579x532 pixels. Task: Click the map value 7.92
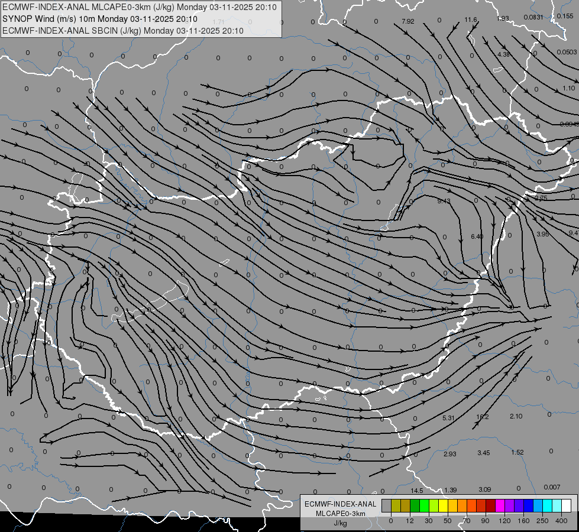[407, 21]
